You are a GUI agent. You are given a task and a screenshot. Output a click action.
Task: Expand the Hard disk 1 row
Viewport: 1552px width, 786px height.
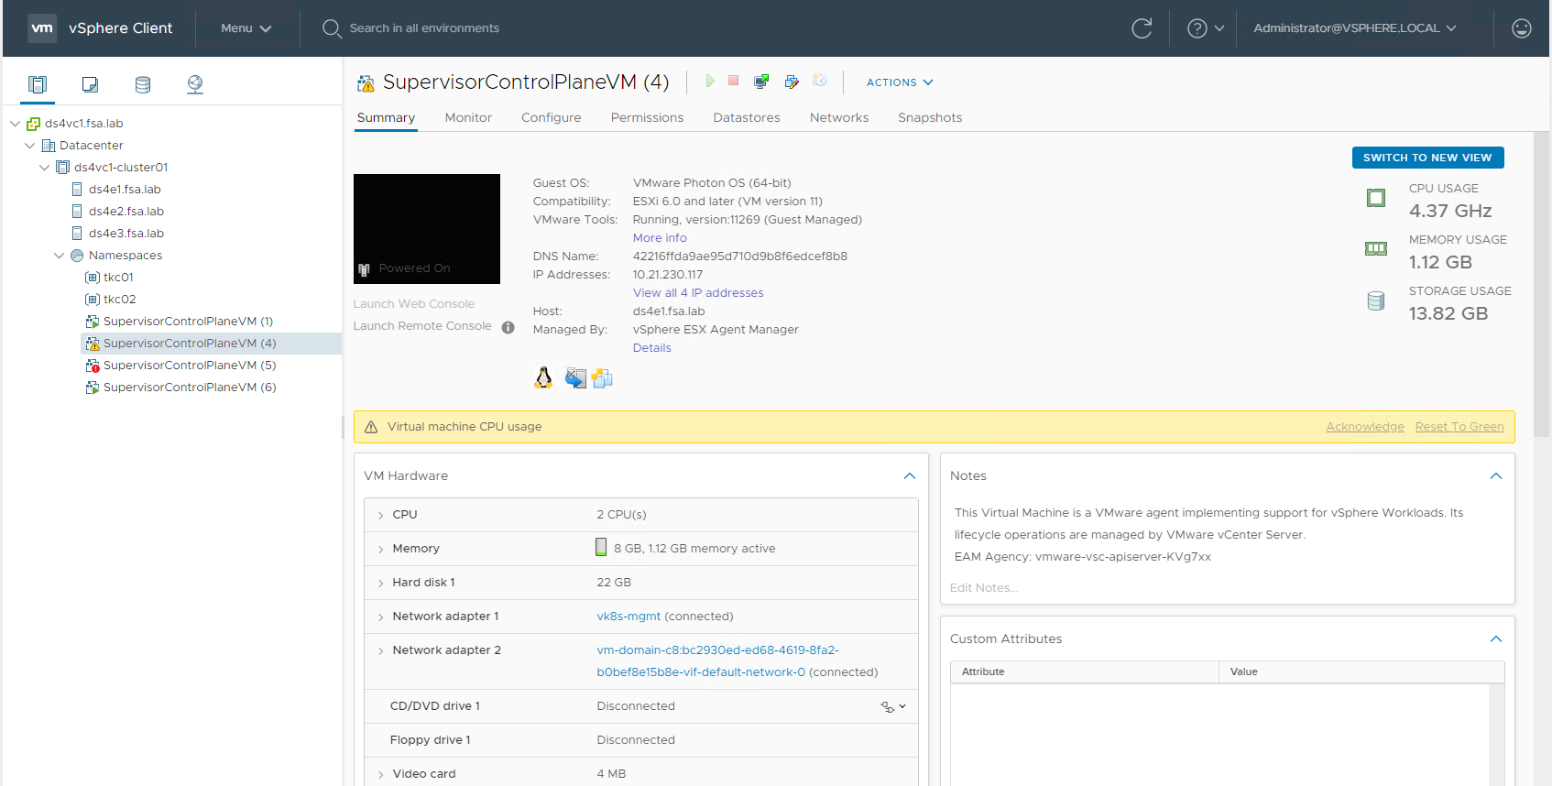[380, 584]
